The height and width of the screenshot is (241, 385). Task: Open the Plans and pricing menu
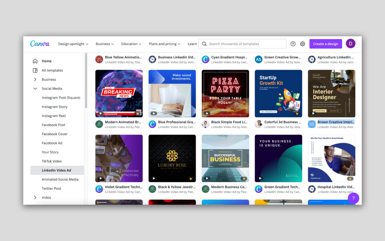(x=165, y=44)
